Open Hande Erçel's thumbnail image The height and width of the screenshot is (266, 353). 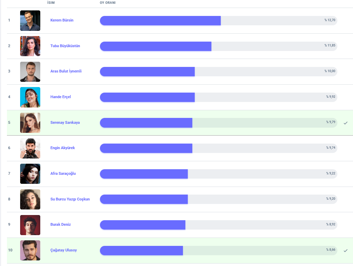[x=30, y=97]
